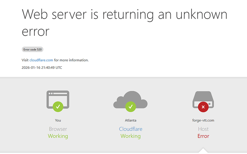Click the Cloudflare cloud icon

(130, 99)
